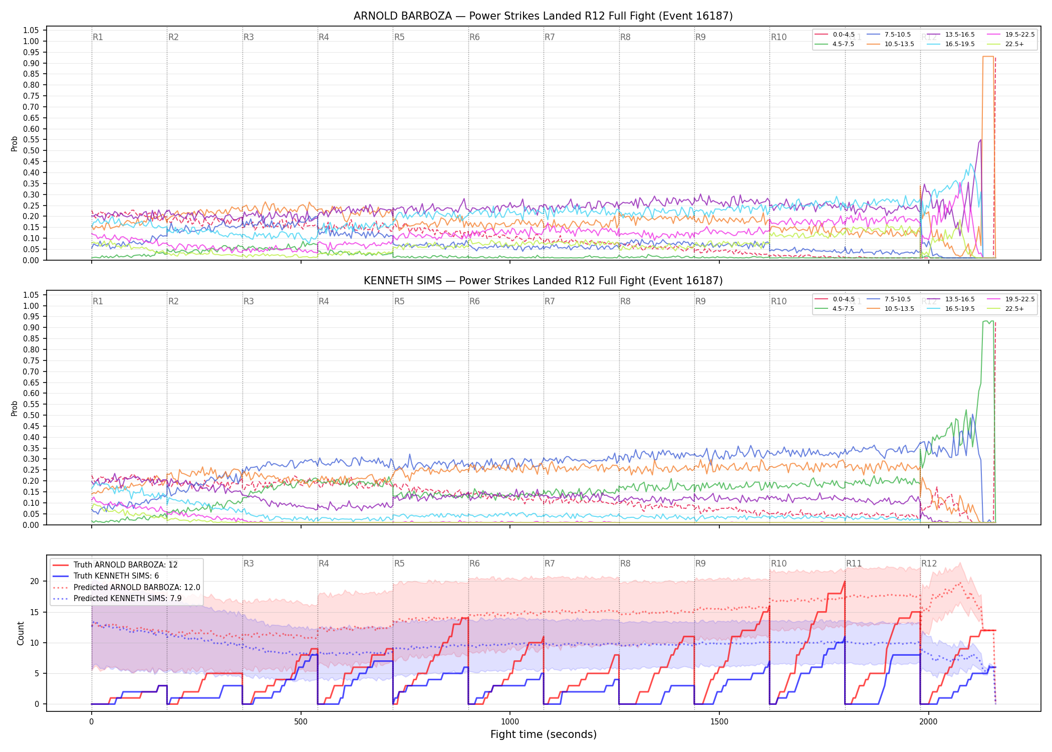
Task: Select the 4.5-7.5 legend entry in Kenneth Sims chart
Action: click(835, 309)
